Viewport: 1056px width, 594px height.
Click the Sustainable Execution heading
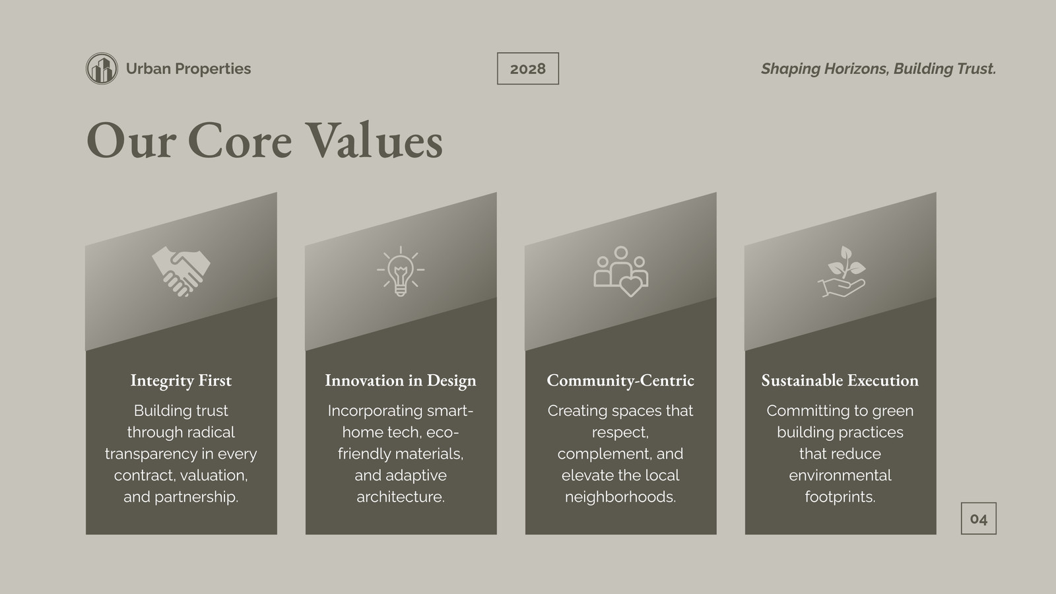pyautogui.click(x=840, y=380)
